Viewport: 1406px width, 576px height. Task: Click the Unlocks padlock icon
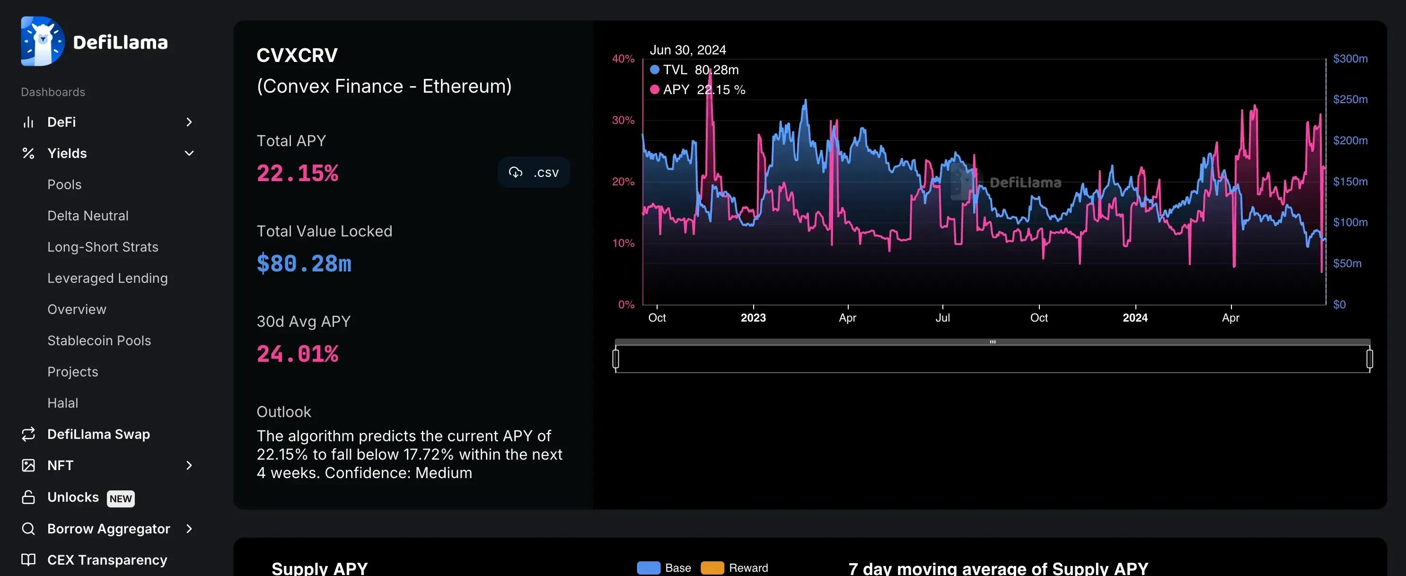pos(28,497)
